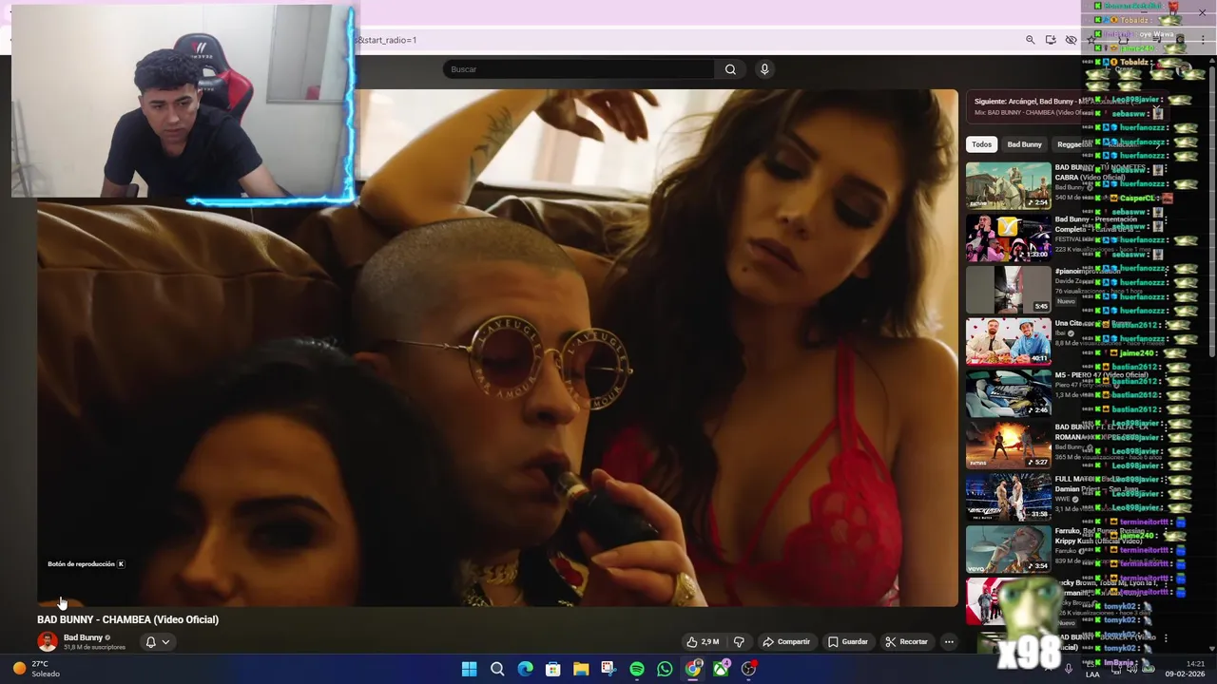Dislike the video with thumbs-down icon
The height and width of the screenshot is (684, 1217).
coord(739,642)
